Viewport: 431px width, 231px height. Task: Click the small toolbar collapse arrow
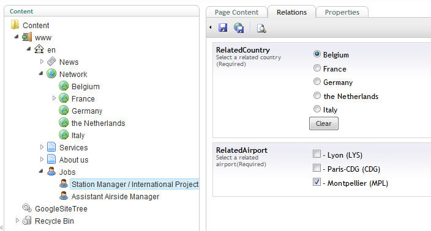(x=210, y=27)
